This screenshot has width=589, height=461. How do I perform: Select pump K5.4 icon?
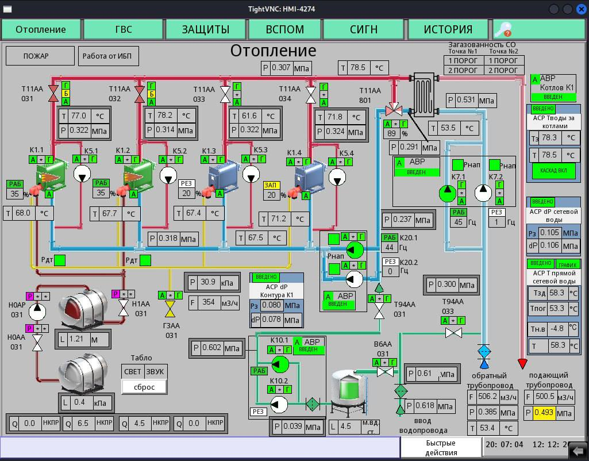point(337,178)
